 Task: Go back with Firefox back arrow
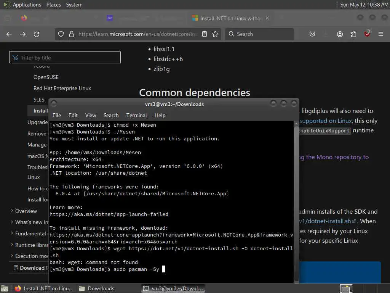point(9,34)
